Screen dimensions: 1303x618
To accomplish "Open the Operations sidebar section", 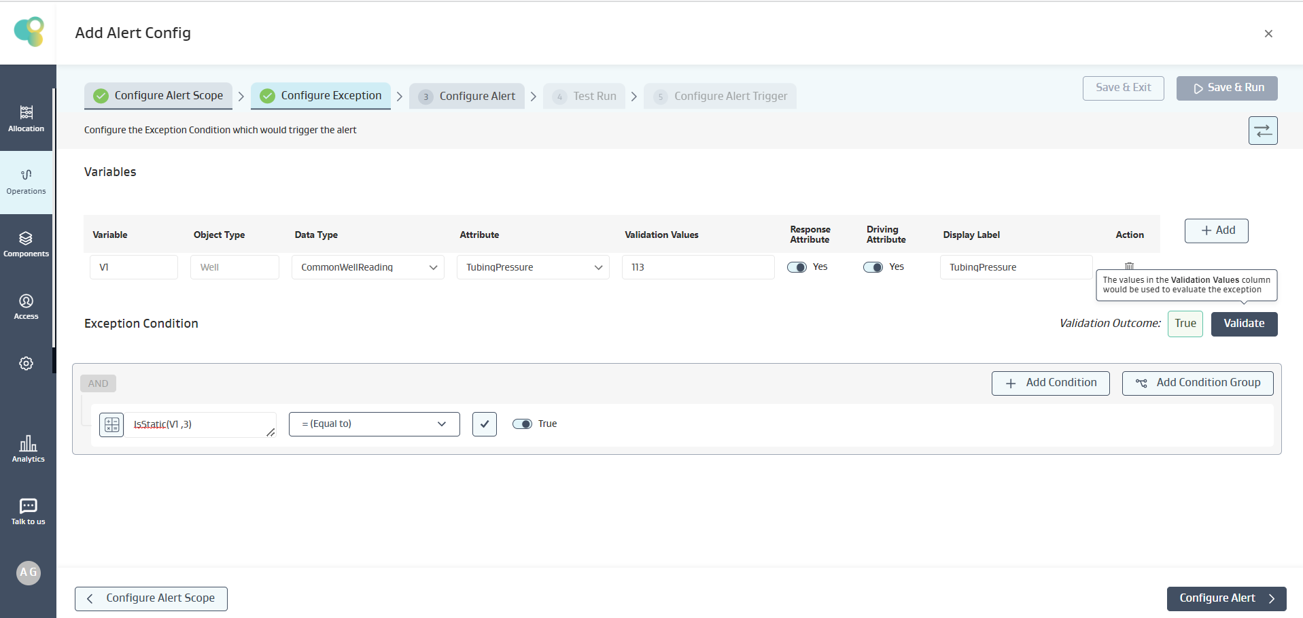I will [26, 182].
